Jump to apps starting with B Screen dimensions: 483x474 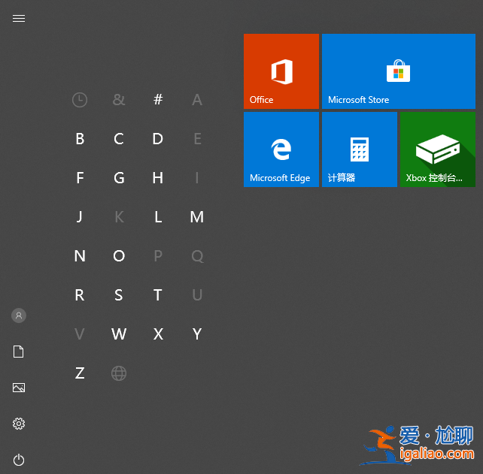(80, 139)
